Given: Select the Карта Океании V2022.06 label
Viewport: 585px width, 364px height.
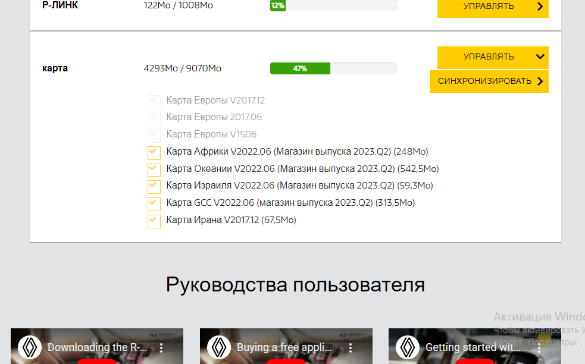Looking at the screenshot, I should pyautogui.click(x=302, y=169).
